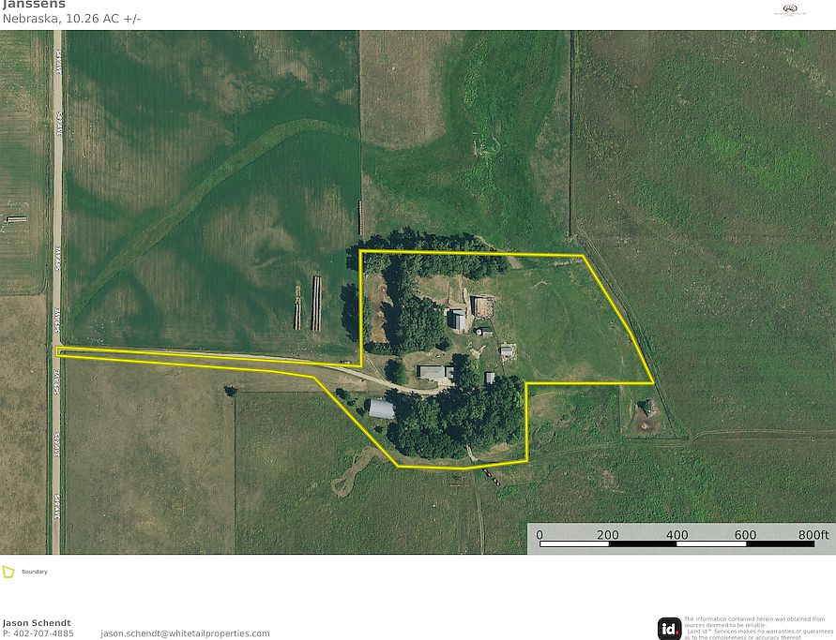Click the Land id disclaimer text
Screen dimensions: 836x640
754,628
